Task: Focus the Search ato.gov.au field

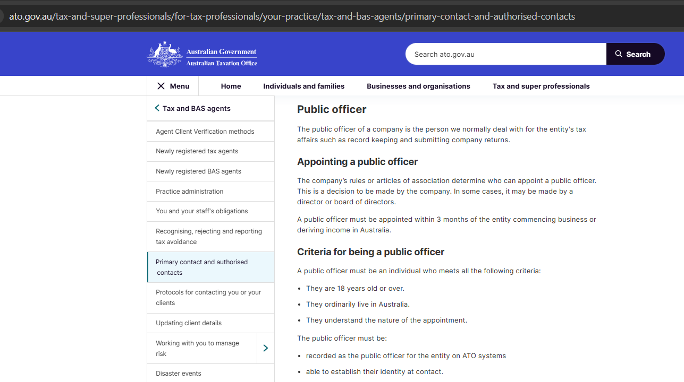Action: (x=506, y=54)
